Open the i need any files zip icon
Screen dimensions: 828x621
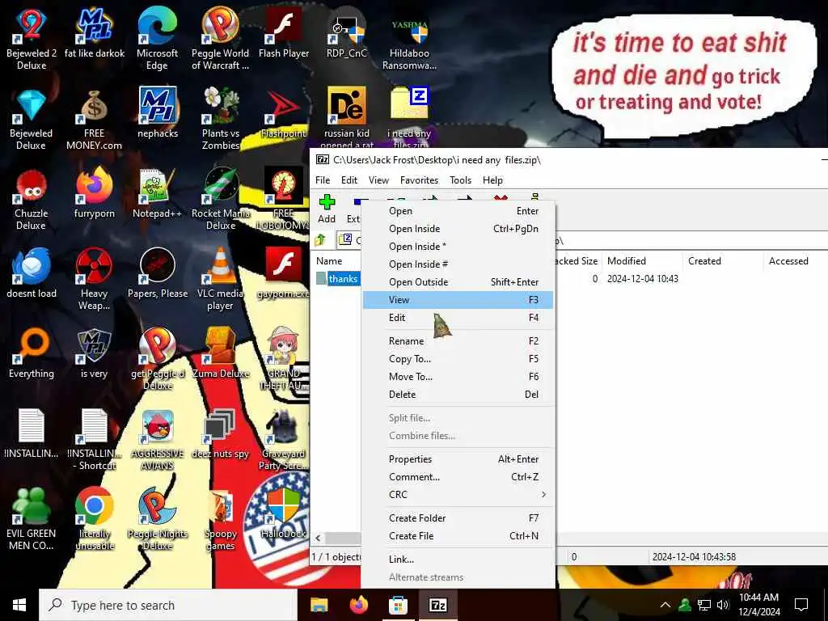click(409, 117)
